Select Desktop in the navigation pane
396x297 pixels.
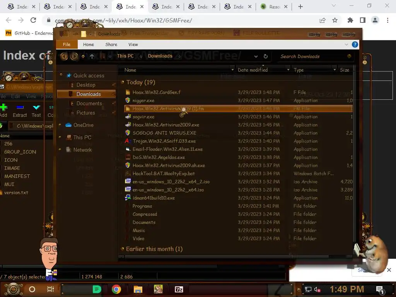[86, 85]
